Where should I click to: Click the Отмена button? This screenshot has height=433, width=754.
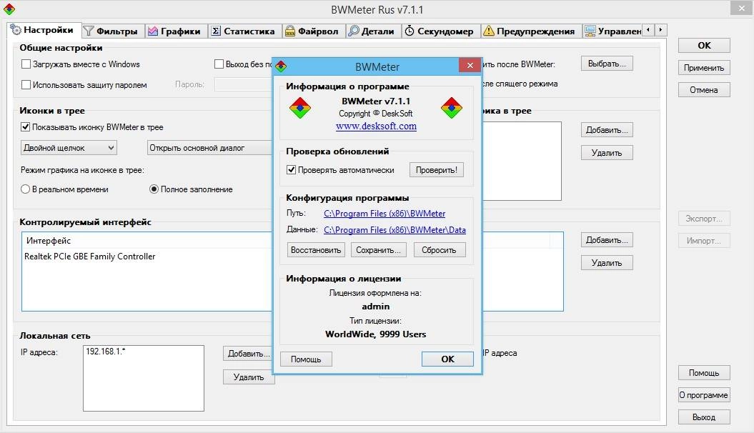coord(704,90)
